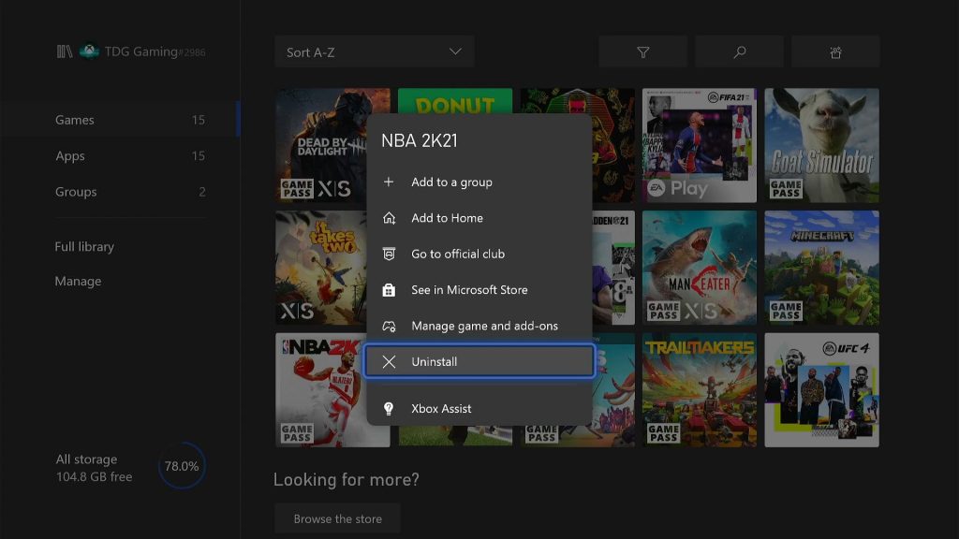Click the NBA 2K21 menu title
959x539 pixels.
coord(420,140)
